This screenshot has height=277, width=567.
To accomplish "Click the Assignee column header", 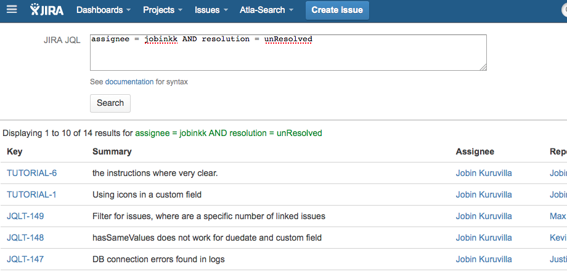I will (475, 151).
